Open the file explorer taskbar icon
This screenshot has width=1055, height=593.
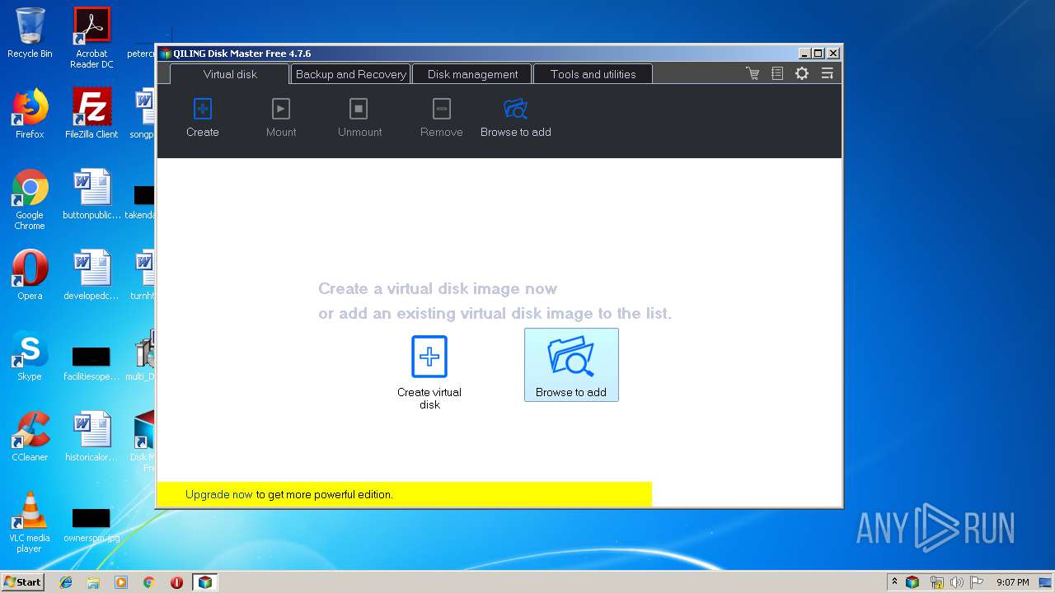tap(93, 582)
